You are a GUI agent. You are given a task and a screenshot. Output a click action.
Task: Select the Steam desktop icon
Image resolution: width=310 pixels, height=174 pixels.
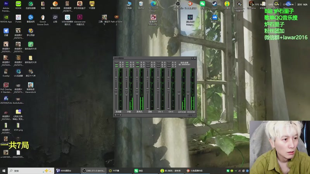(x=215, y=4)
